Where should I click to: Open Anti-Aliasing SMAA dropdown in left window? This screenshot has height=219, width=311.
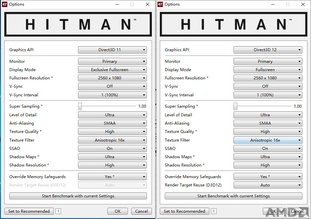(x=112, y=123)
